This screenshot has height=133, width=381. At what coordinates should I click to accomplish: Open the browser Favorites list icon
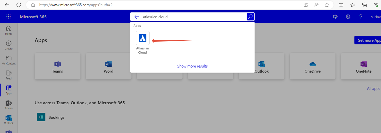353,5
